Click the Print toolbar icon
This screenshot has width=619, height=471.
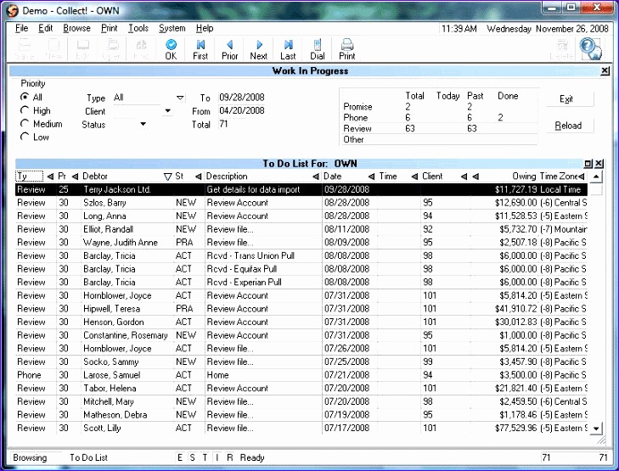[347, 46]
